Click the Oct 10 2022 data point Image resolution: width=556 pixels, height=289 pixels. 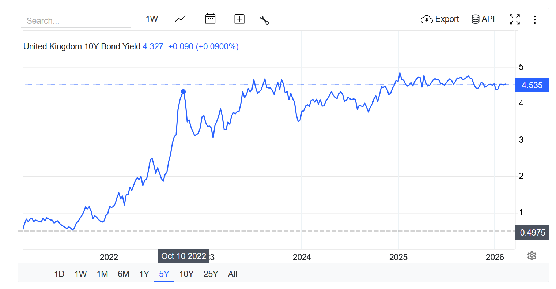click(x=184, y=92)
